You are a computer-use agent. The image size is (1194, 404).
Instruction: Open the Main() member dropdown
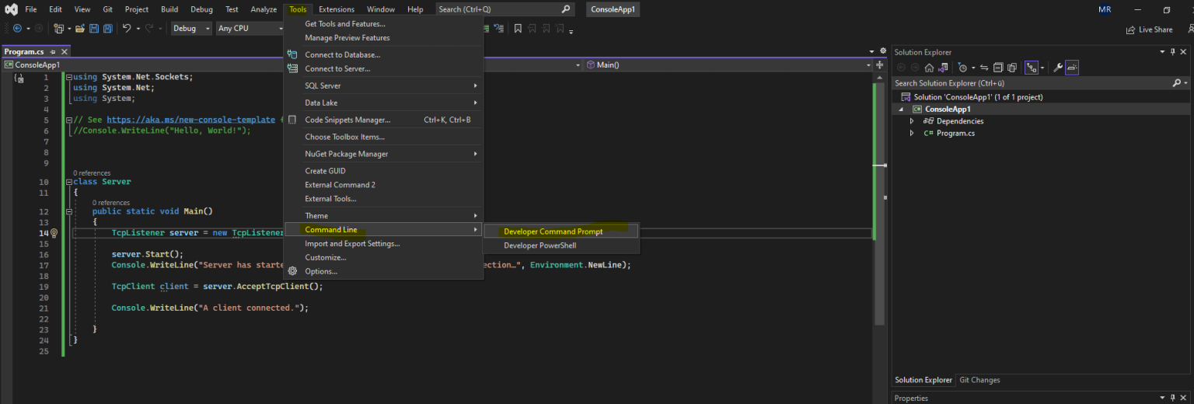point(731,65)
